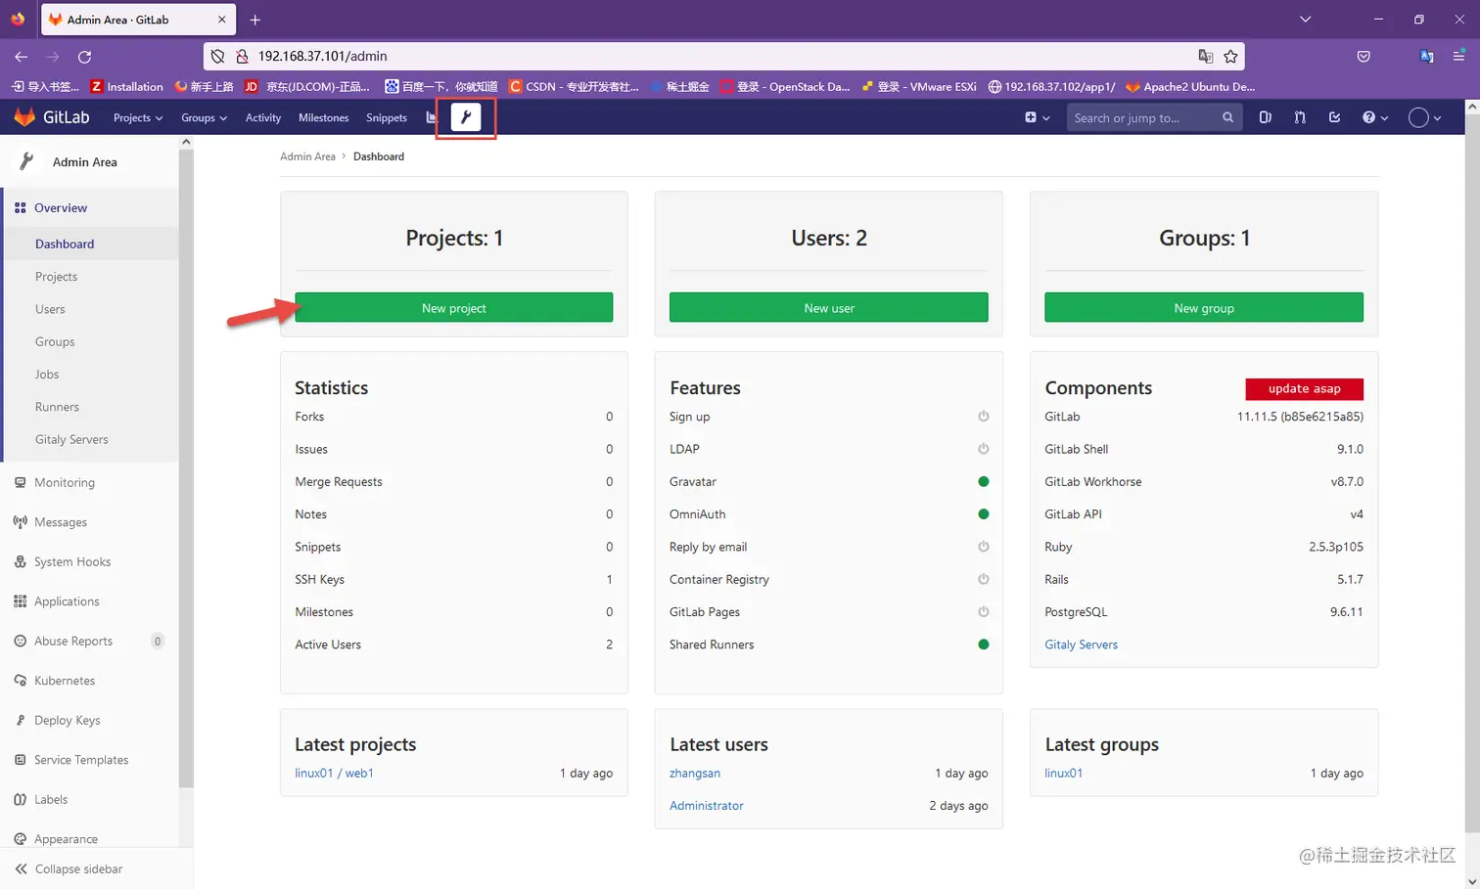Click the translate page icon in address bar
This screenshot has width=1480, height=889.
pyautogui.click(x=1206, y=57)
